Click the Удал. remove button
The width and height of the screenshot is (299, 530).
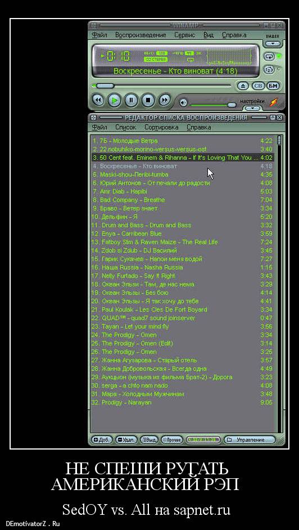click(x=126, y=440)
